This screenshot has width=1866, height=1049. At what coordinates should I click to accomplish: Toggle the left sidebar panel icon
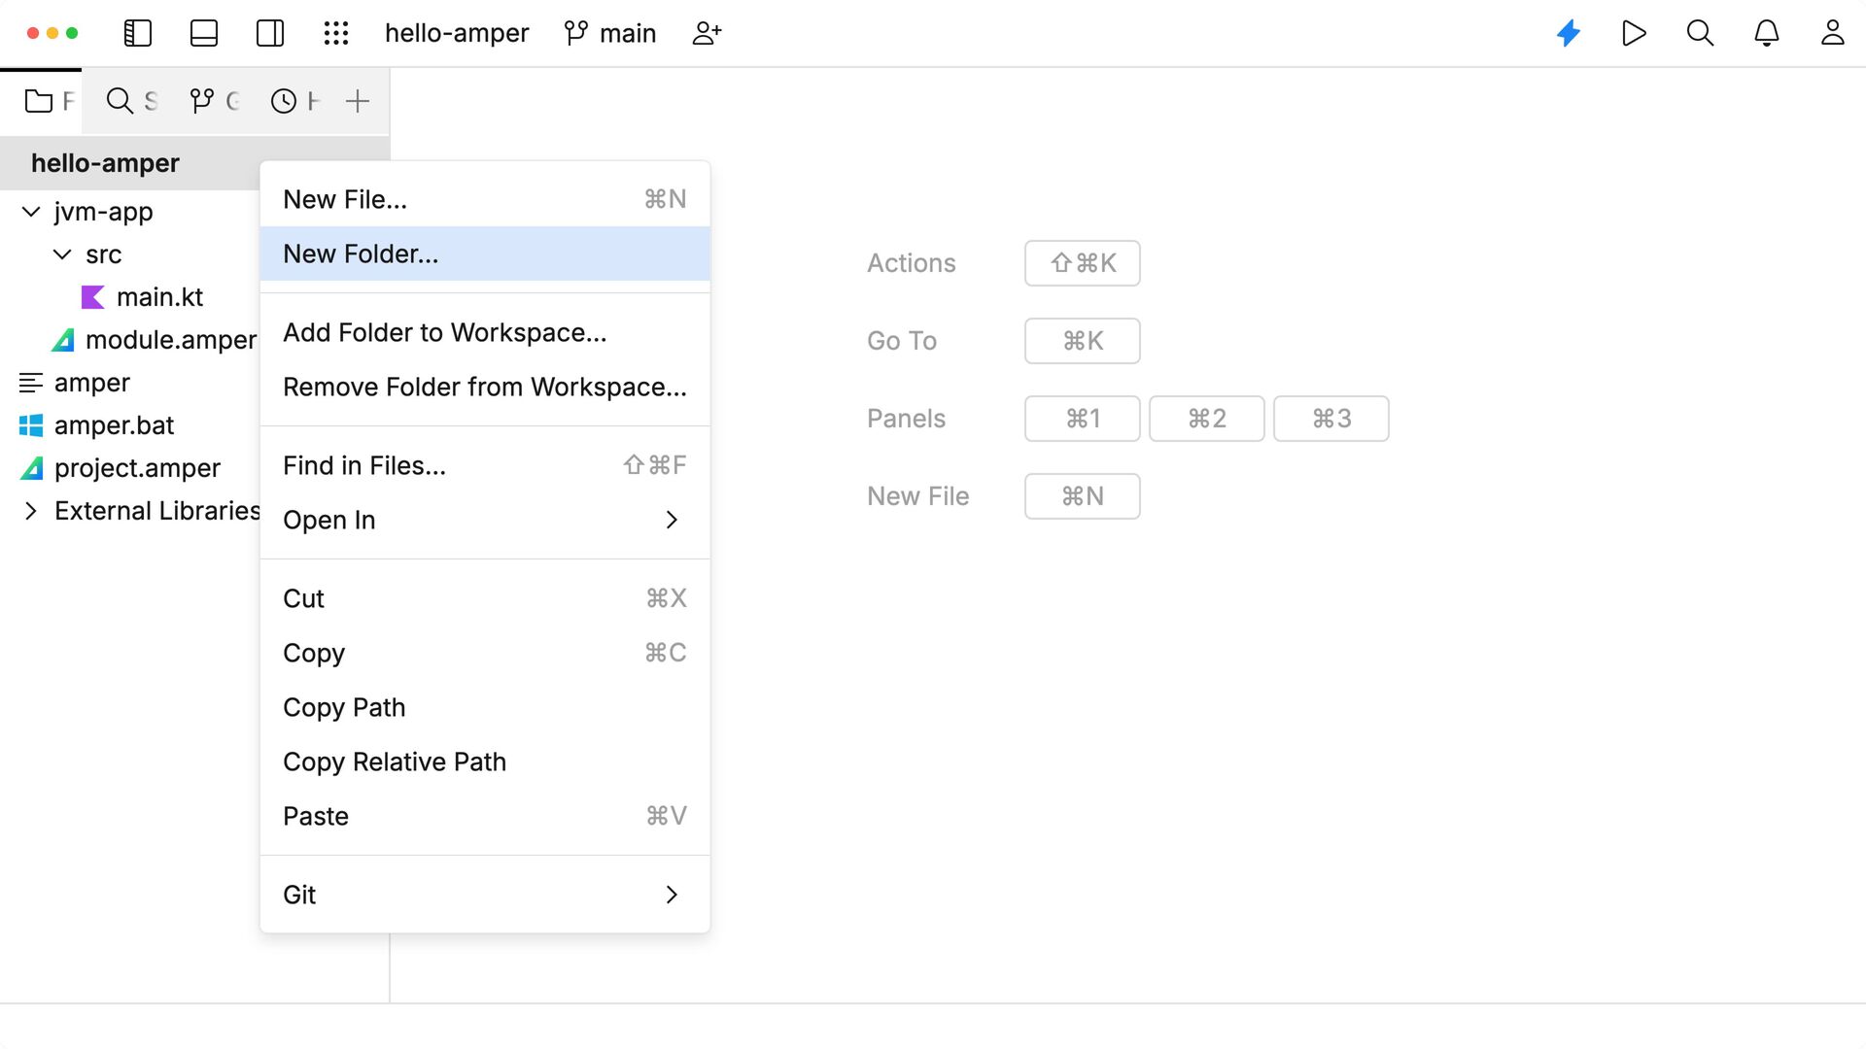[138, 33]
